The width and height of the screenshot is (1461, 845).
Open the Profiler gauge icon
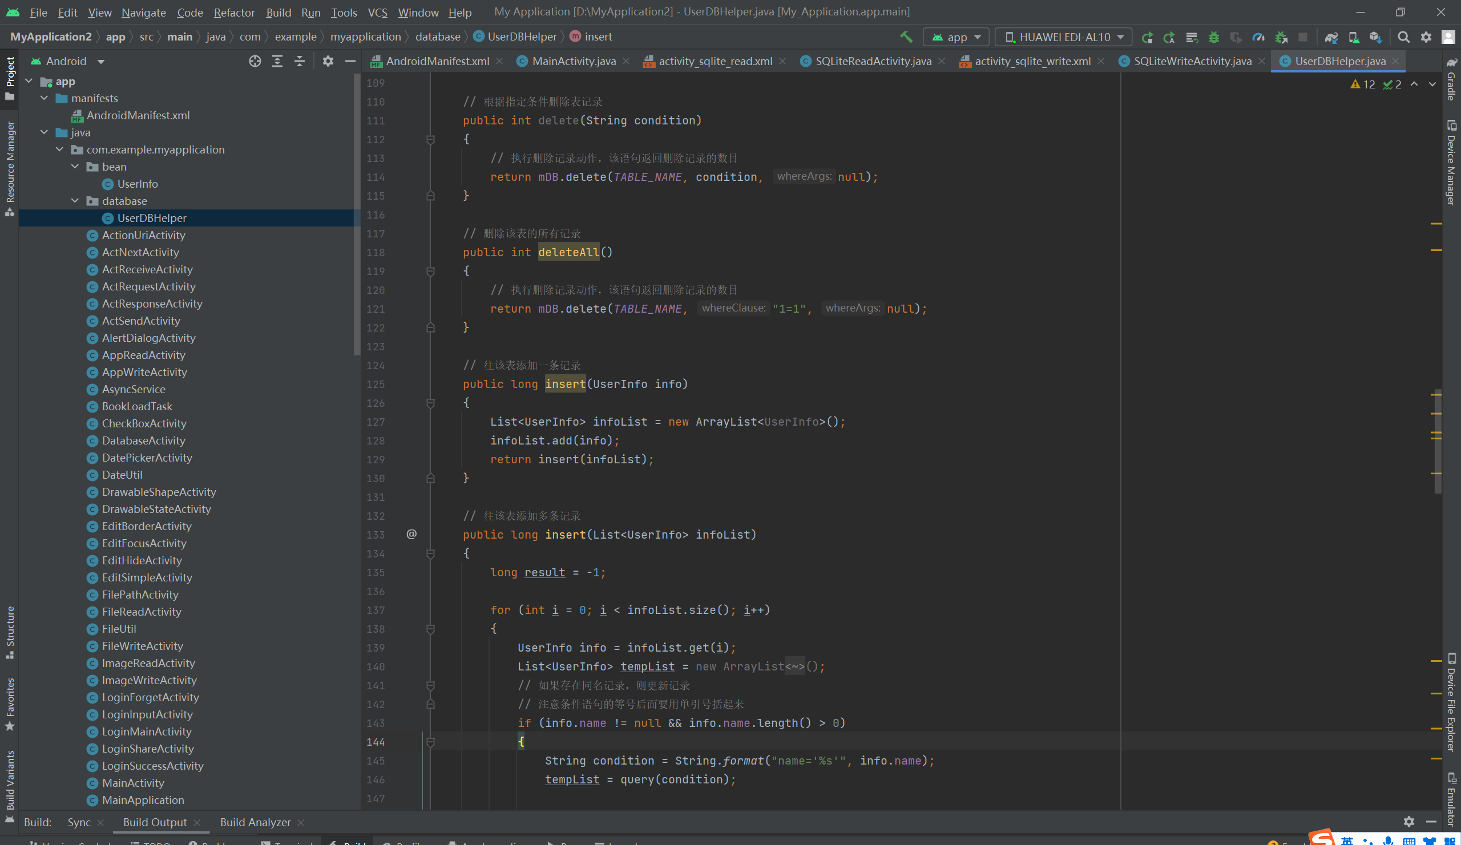point(1258,37)
